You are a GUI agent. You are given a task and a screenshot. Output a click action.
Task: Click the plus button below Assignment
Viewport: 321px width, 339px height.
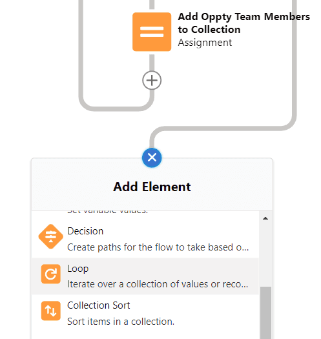point(152,80)
